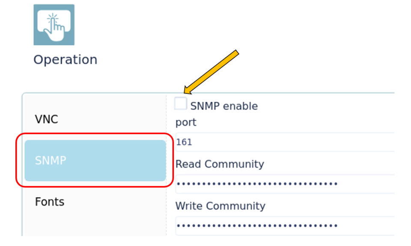Switch to the VNC tab
Screen dimensions: 411x246
[x=46, y=119]
